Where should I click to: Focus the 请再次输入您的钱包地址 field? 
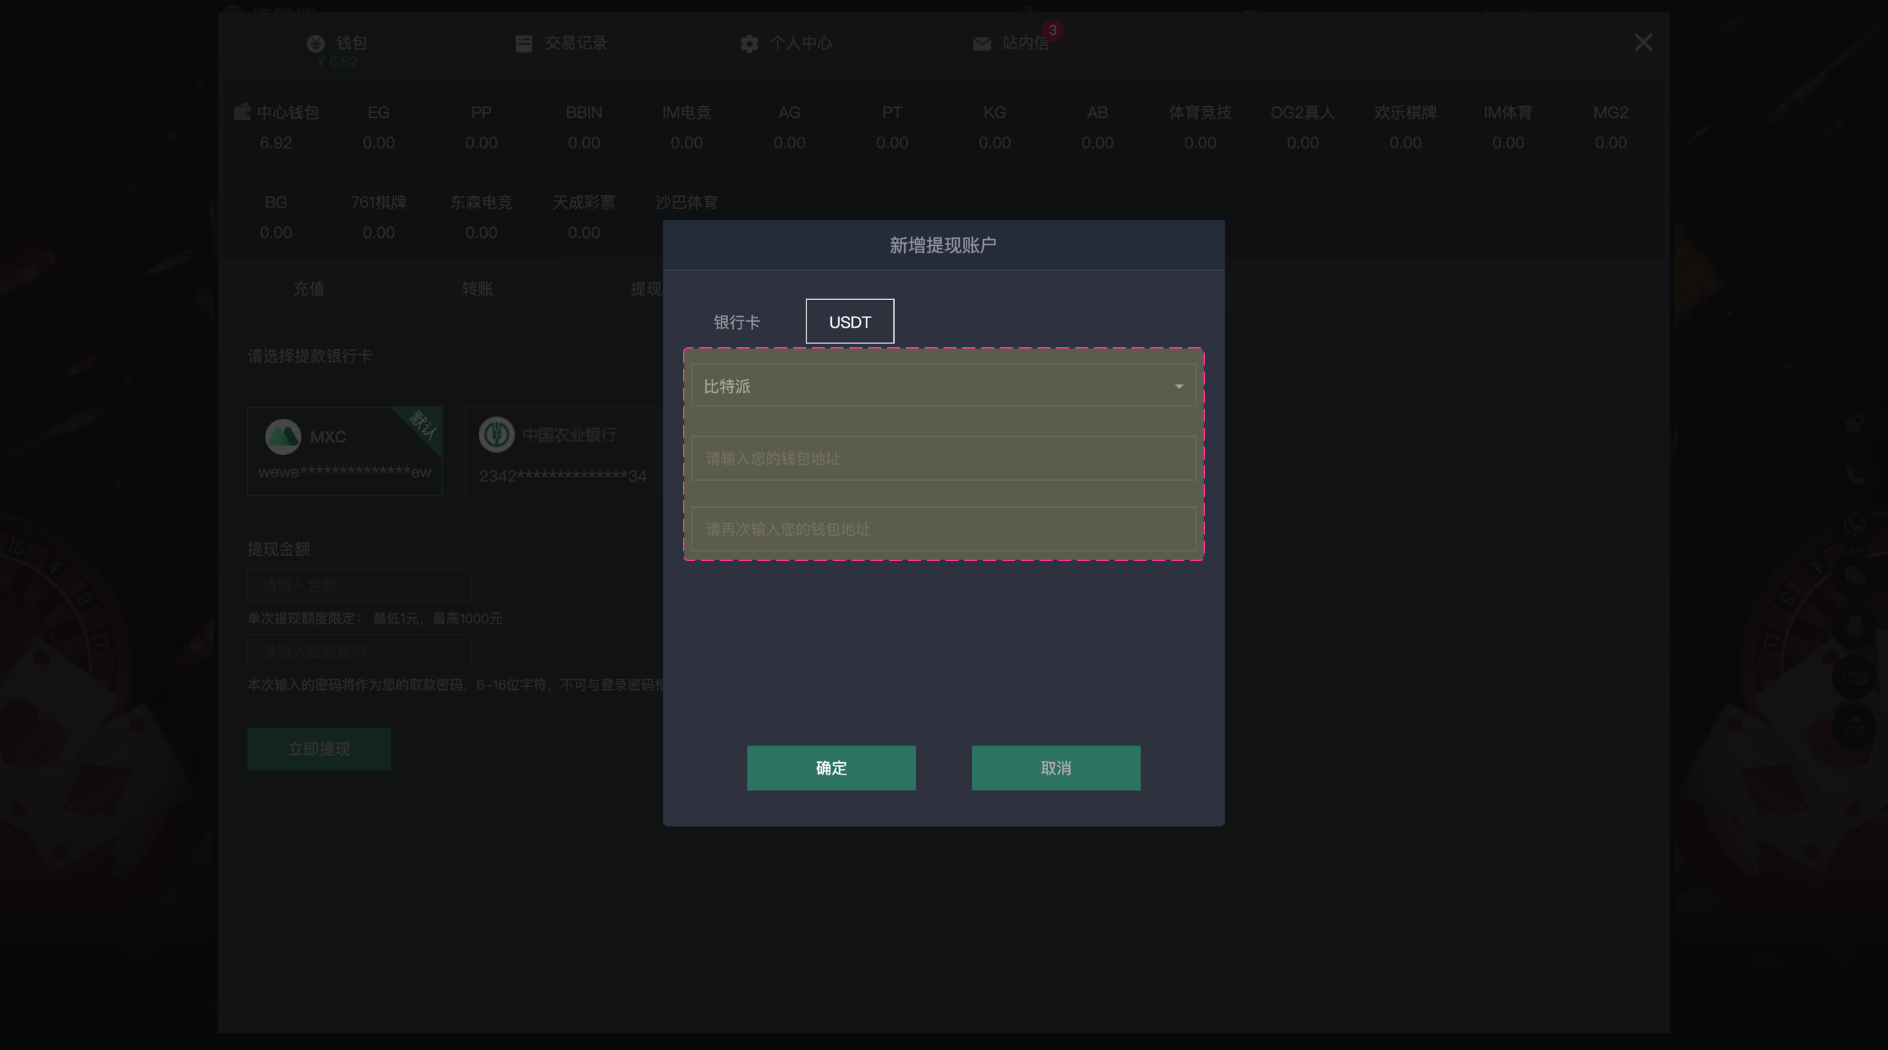(943, 529)
